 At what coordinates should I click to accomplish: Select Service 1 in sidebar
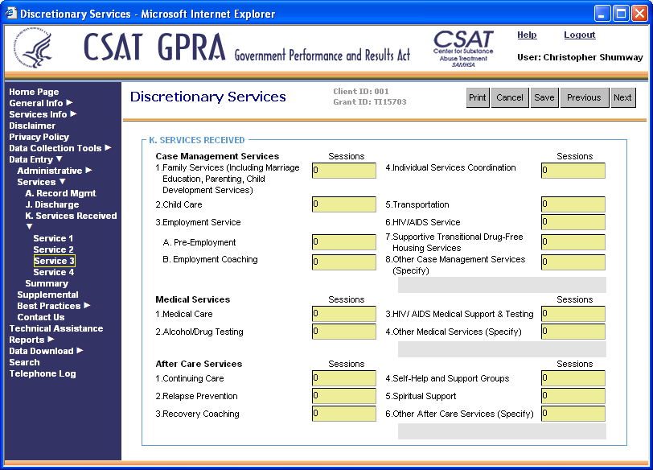[x=53, y=238]
